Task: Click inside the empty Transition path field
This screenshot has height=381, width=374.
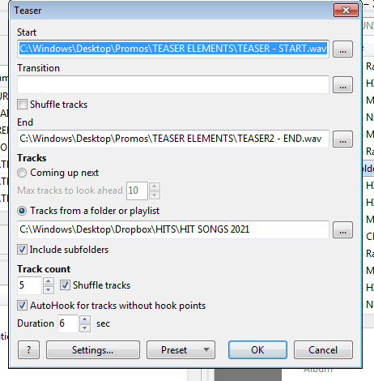Action: point(173,85)
